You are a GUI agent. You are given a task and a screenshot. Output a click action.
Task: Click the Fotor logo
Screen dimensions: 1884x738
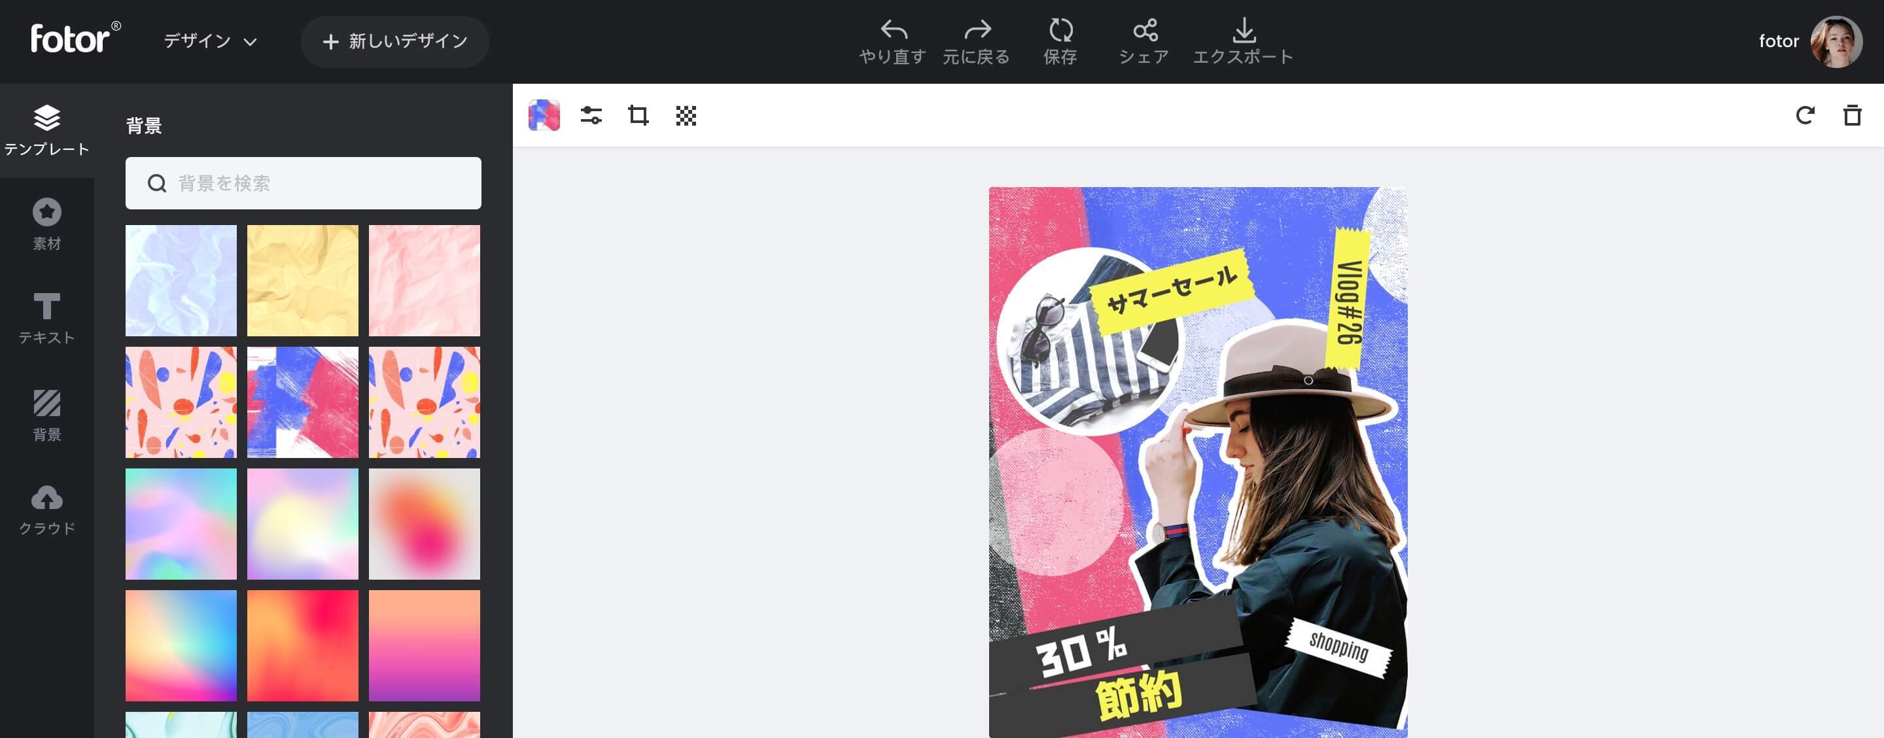[x=75, y=38]
